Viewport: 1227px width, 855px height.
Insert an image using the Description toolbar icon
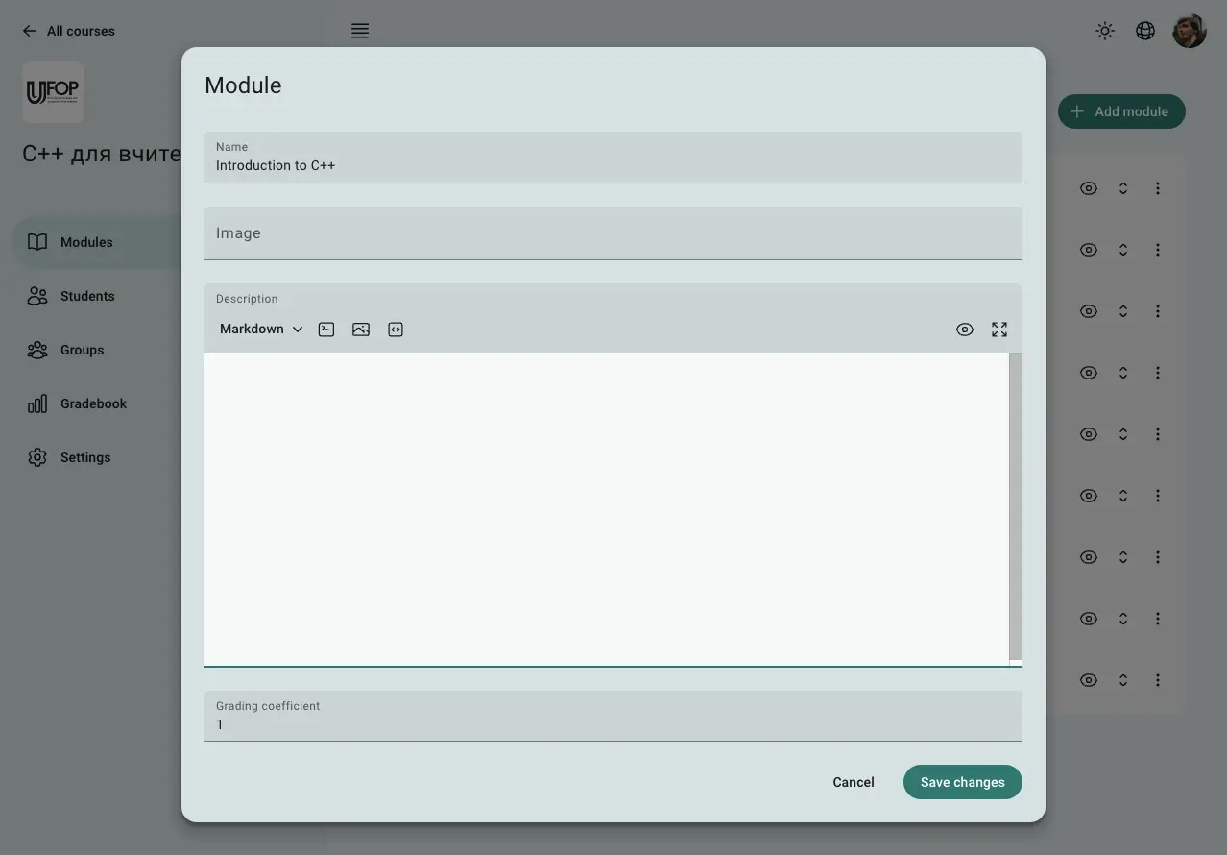361,330
